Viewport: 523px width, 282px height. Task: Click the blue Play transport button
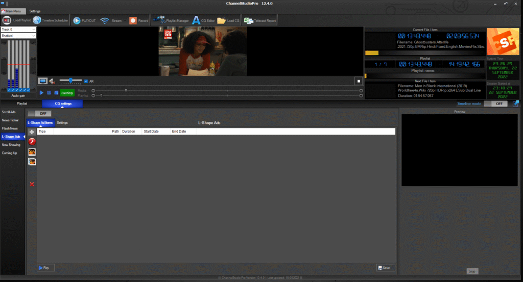41,93
